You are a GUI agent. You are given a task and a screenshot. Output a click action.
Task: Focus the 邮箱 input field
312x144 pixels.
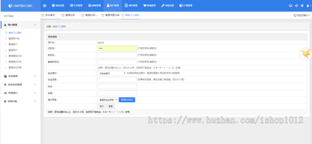pyautogui.click(x=117, y=93)
